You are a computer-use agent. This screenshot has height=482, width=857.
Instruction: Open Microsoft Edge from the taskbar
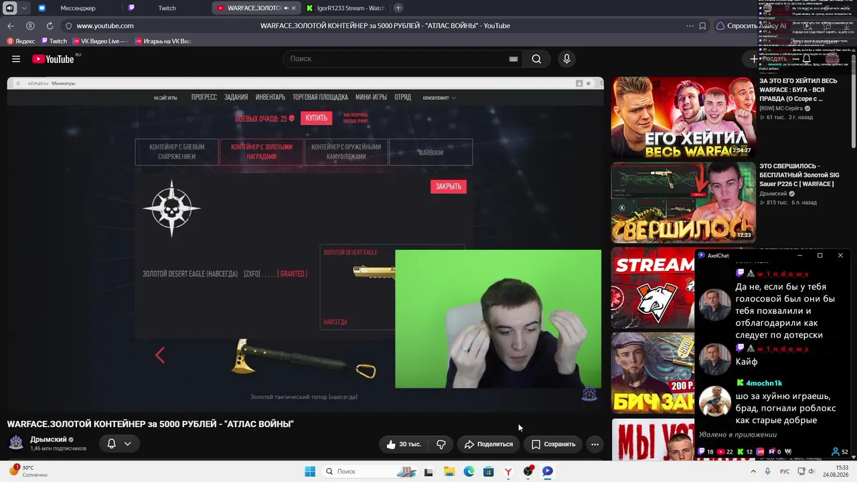(469, 471)
